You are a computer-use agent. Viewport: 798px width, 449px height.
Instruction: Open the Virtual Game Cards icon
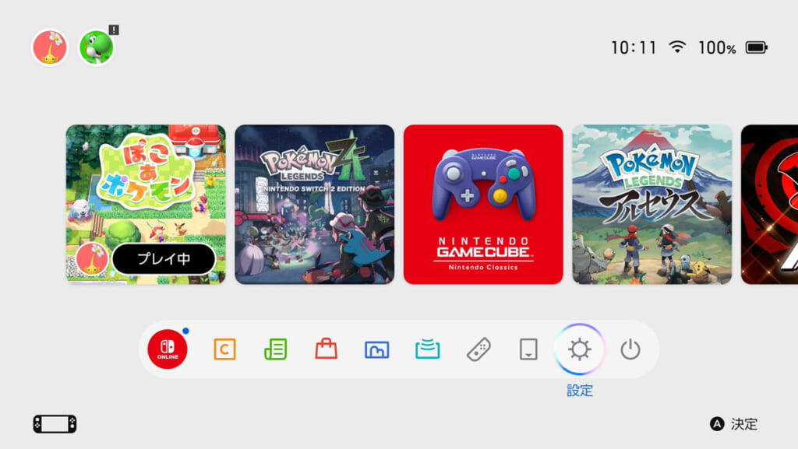coord(528,349)
